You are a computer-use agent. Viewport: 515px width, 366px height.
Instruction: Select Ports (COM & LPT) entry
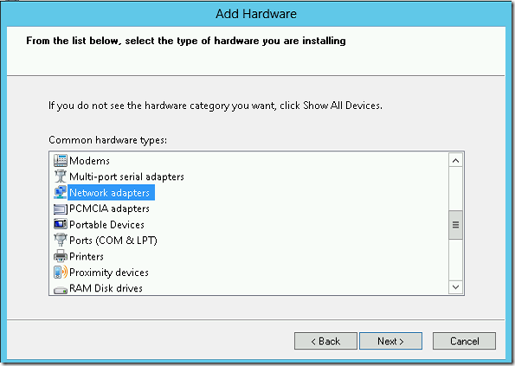click(x=113, y=241)
